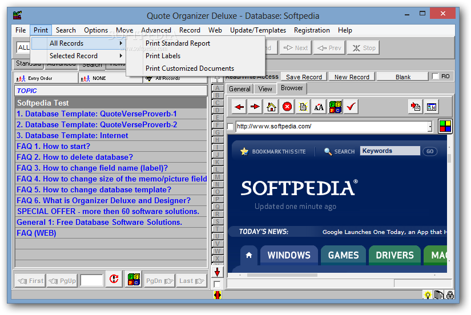Click Softpedia home icon tab

[x=249, y=255]
